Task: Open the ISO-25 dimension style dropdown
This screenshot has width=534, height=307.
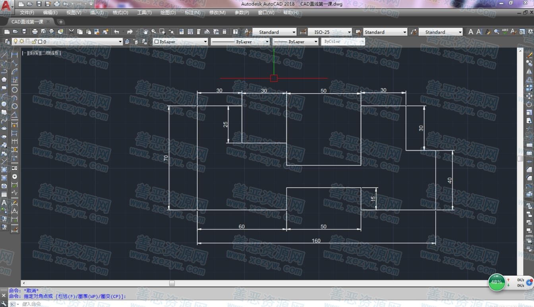Action: (349, 32)
